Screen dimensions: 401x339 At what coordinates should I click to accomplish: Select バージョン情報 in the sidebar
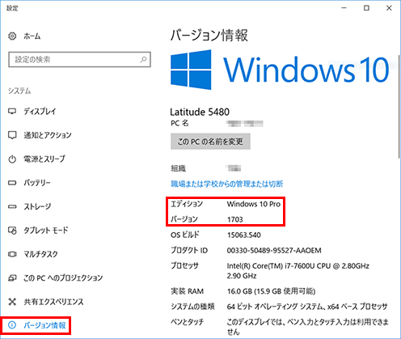44,325
